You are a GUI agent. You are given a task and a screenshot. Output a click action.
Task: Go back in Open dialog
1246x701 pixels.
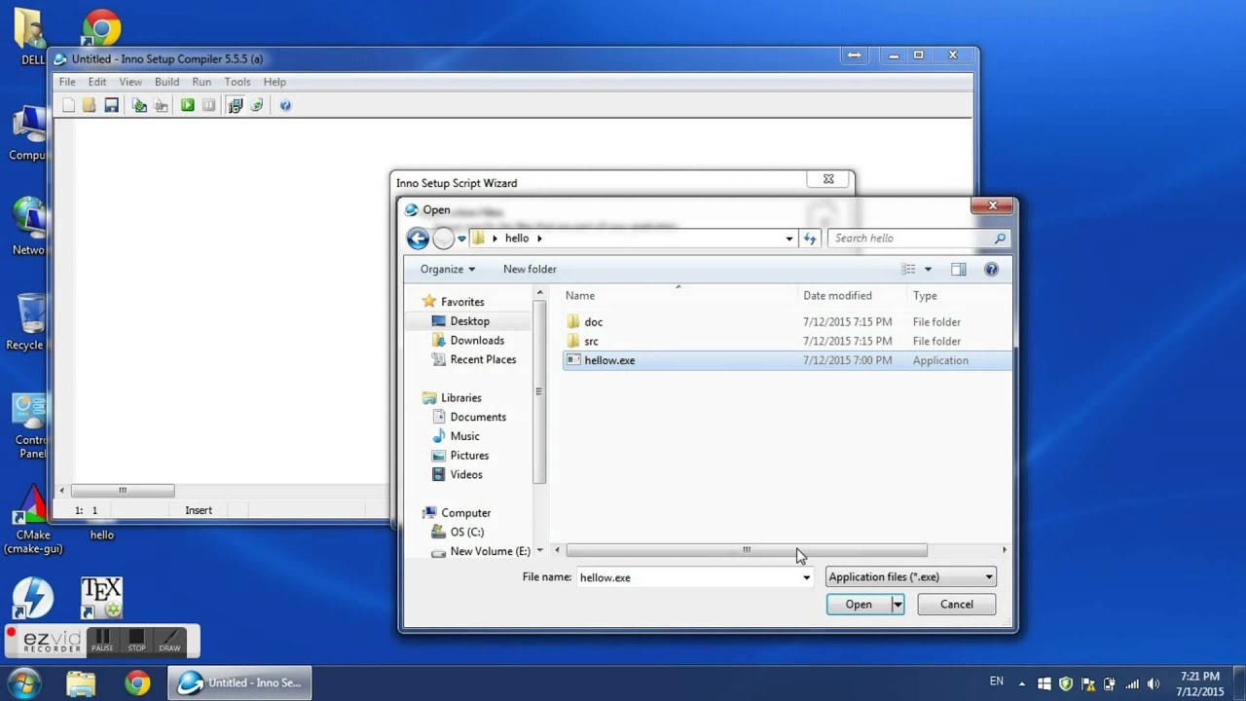[418, 238]
